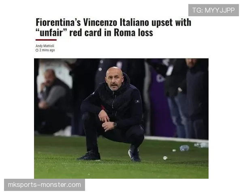Click the mksports-monster.com watermark label

pos(45,185)
